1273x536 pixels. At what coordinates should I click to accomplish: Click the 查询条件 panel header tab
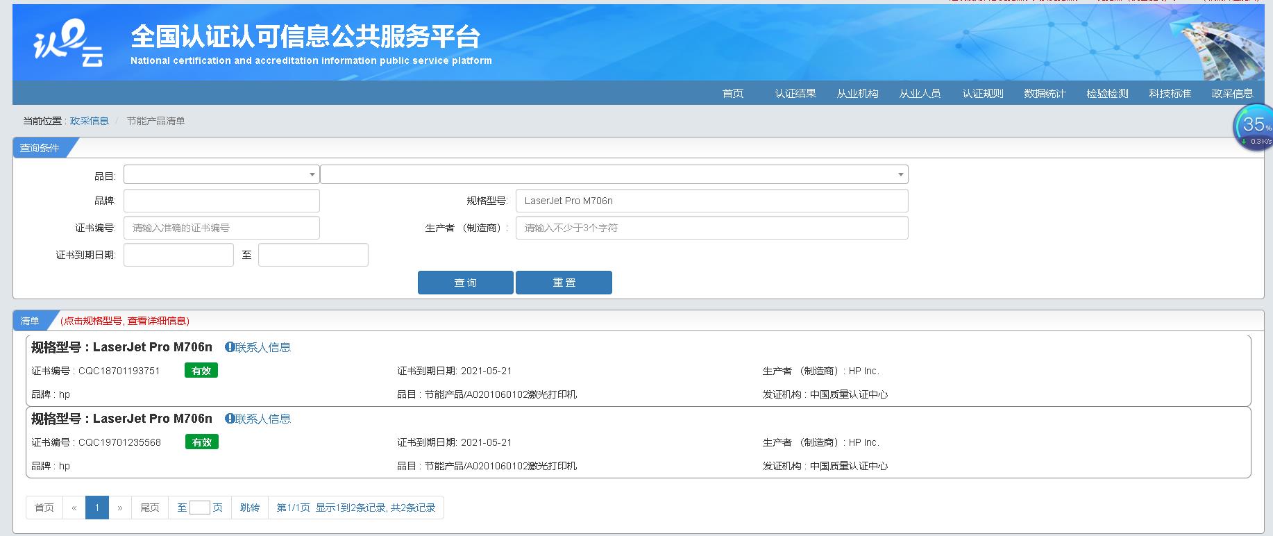[40, 148]
